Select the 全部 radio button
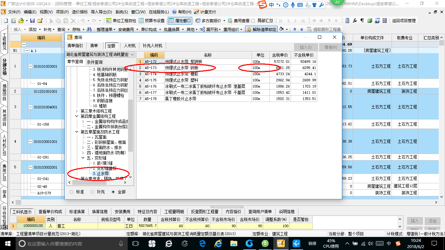Screen dimensions: 445x250 [x=113, y=192]
